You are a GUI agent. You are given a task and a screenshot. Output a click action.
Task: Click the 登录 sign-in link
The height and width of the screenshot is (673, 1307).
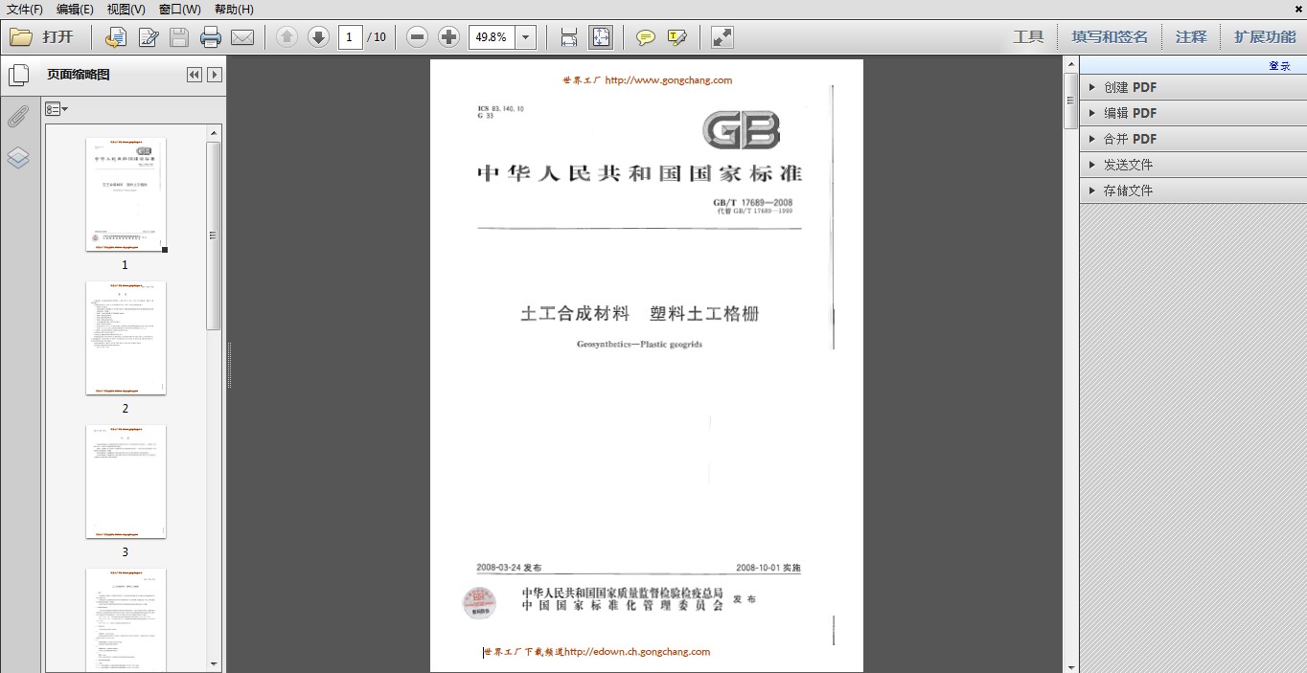pyautogui.click(x=1280, y=66)
